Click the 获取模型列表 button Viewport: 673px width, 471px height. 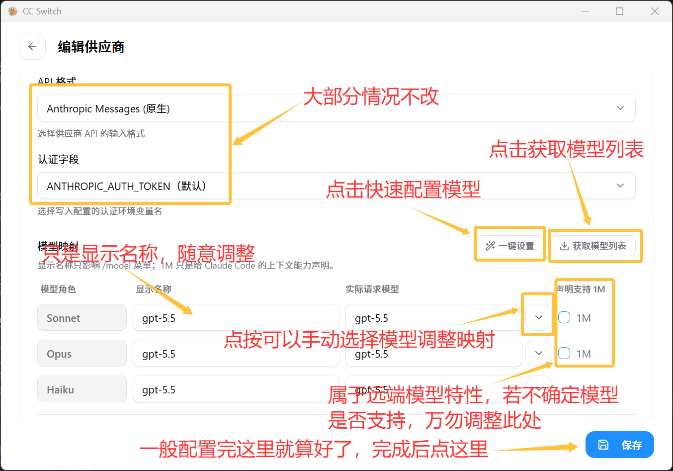click(593, 246)
